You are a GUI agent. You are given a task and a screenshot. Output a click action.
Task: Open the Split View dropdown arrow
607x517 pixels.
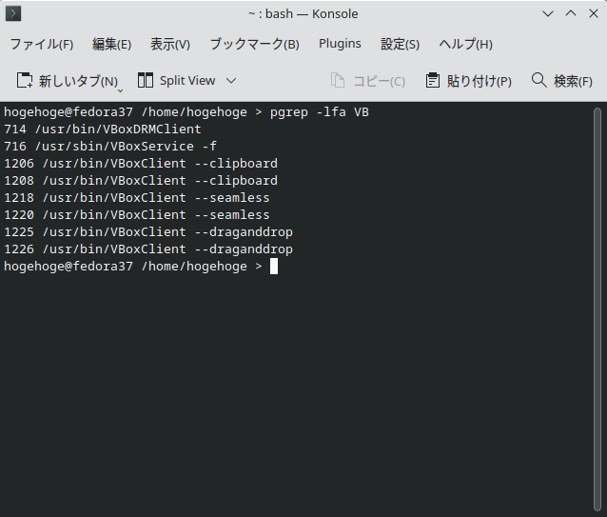[231, 81]
